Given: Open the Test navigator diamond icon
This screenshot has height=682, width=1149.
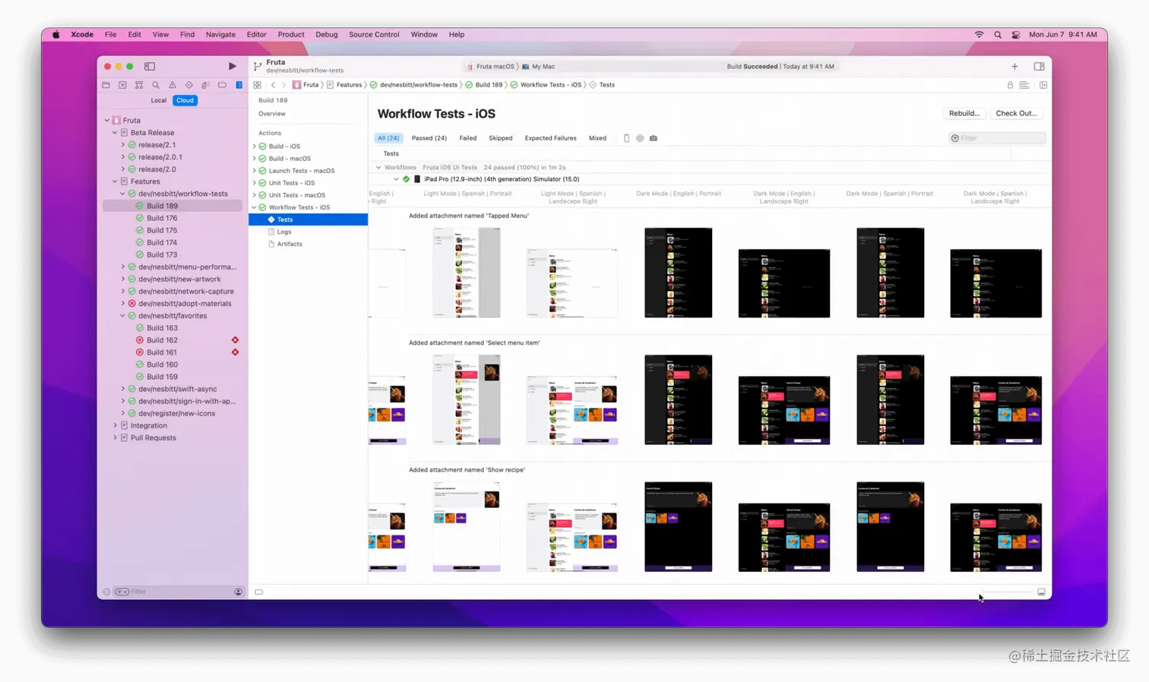Looking at the screenshot, I should point(189,85).
